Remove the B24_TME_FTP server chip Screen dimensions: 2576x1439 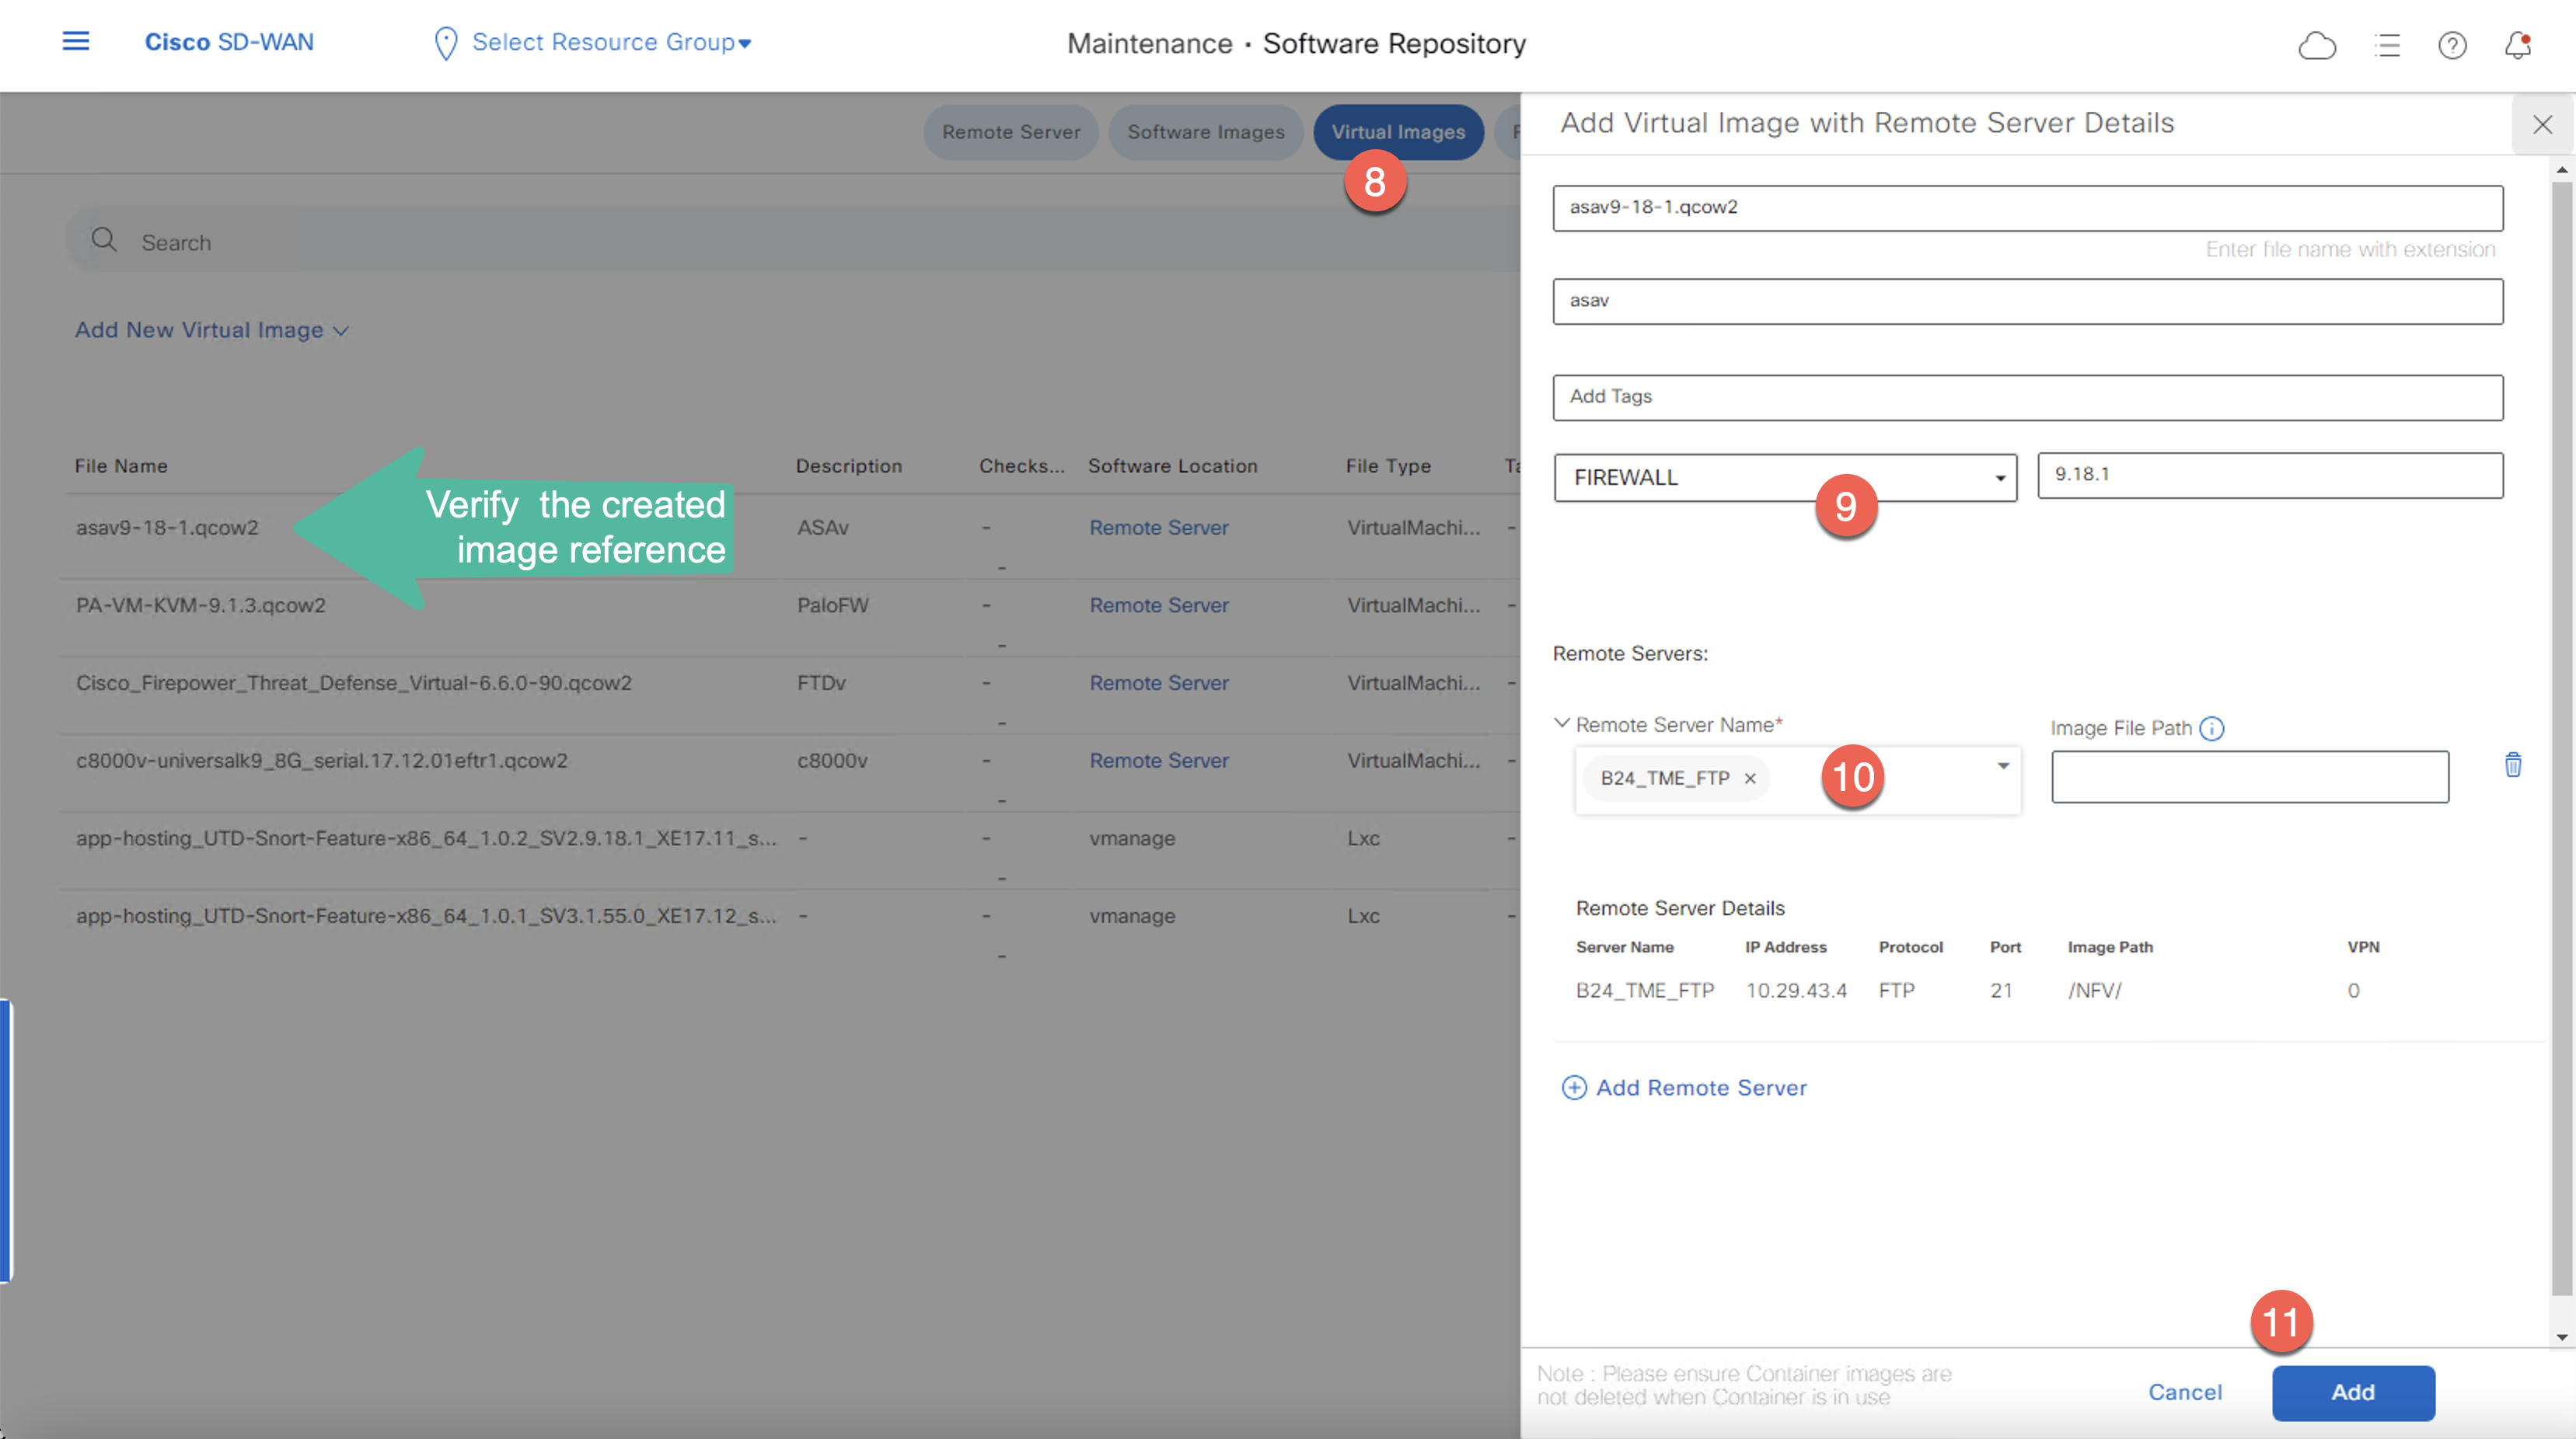pos(1750,779)
